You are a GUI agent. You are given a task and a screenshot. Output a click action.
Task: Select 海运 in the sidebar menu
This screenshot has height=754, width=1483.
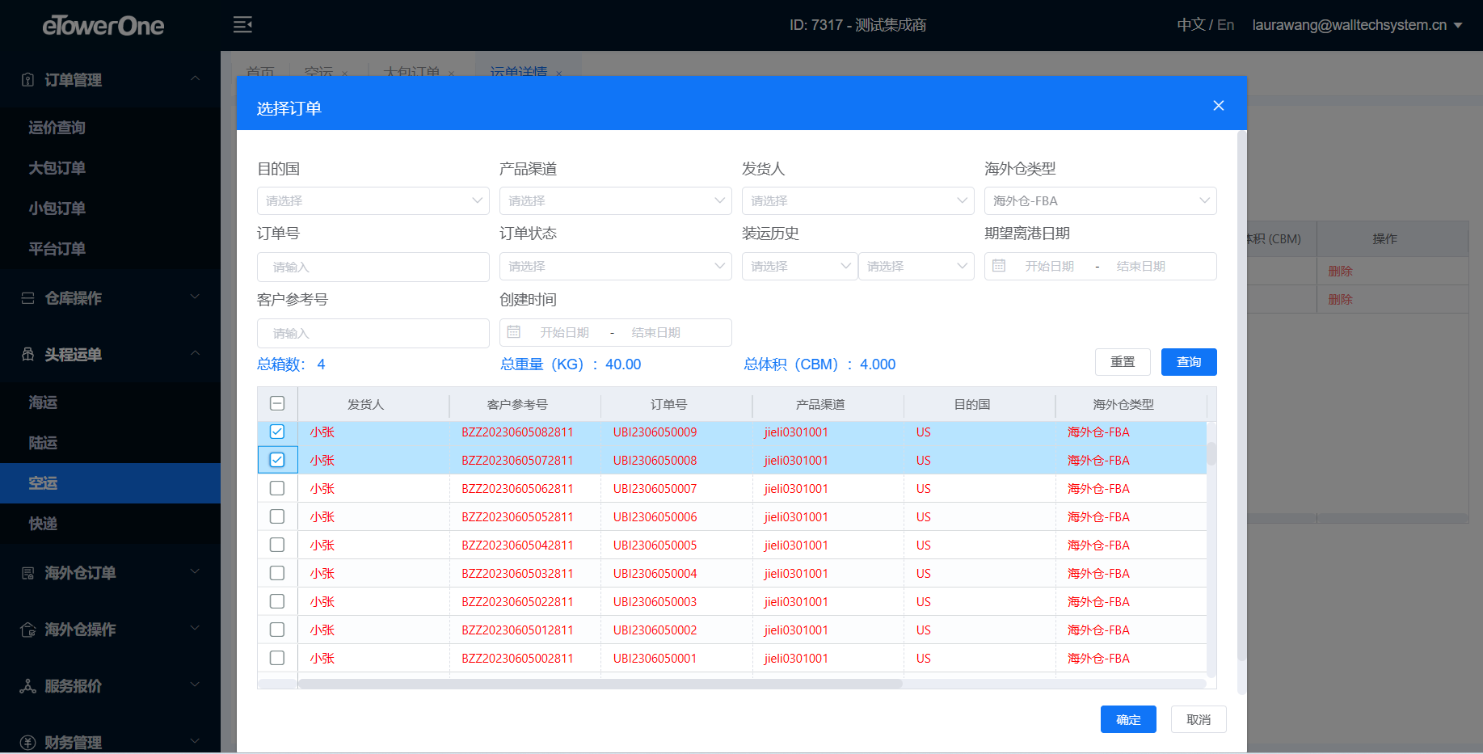44,402
